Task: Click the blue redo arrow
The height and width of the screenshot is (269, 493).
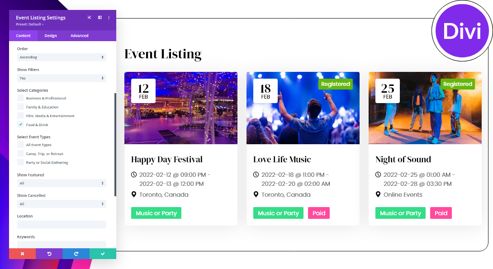Action: pos(76,254)
